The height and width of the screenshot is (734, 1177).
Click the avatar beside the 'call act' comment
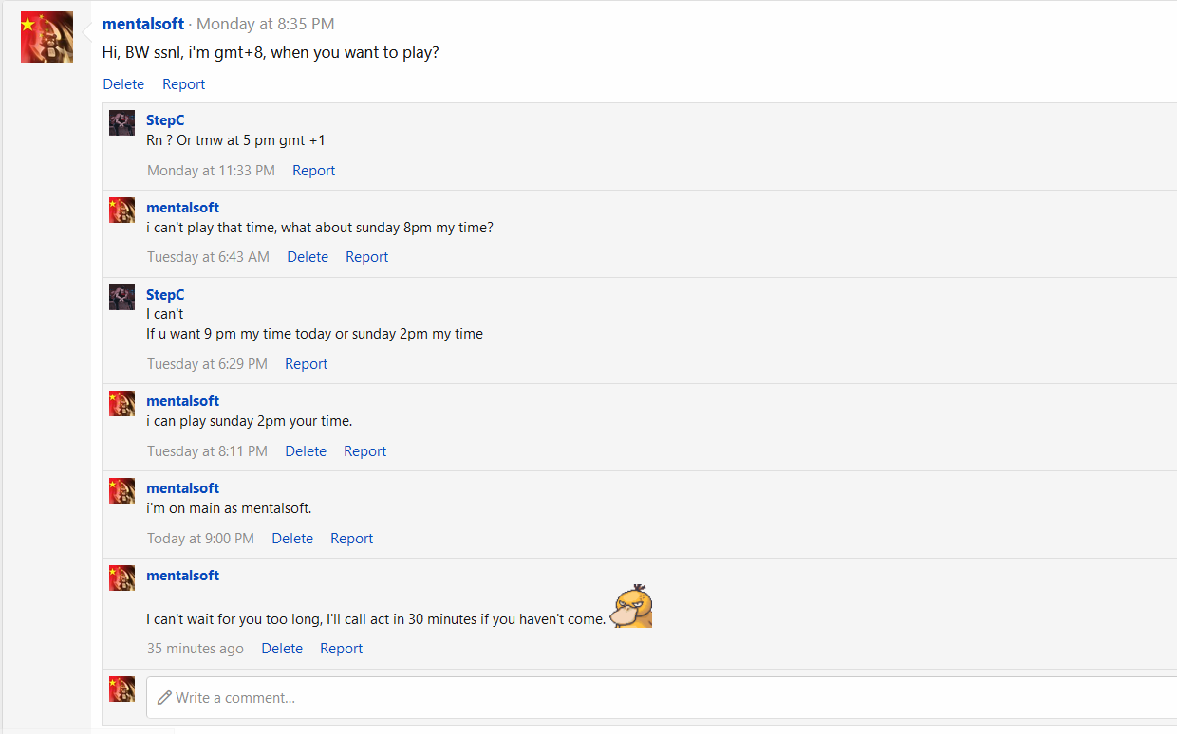(121, 578)
